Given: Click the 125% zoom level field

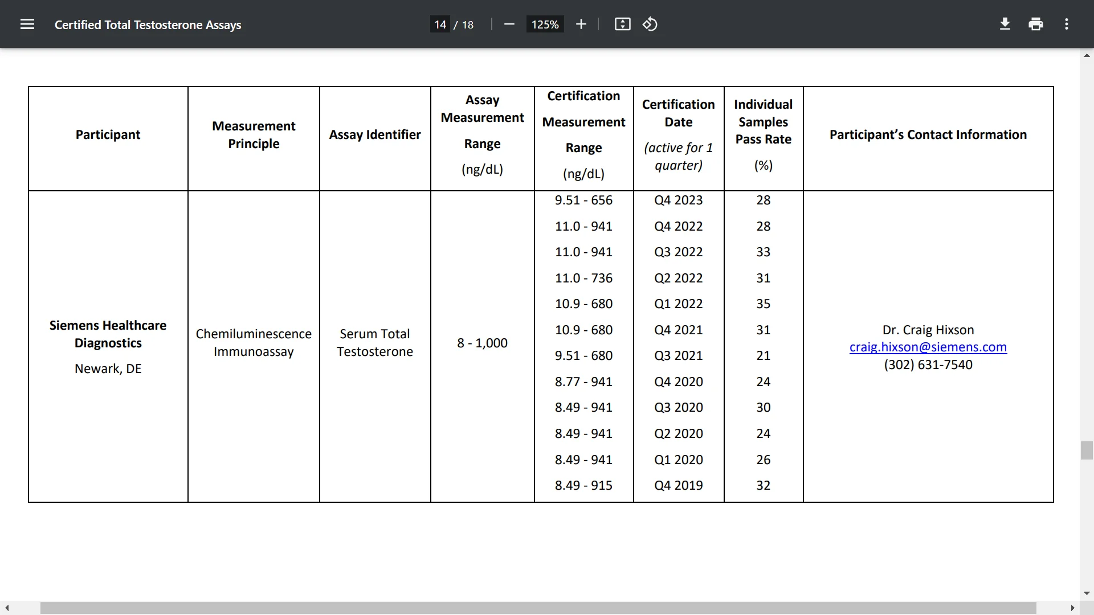Looking at the screenshot, I should pyautogui.click(x=545, y=24).
